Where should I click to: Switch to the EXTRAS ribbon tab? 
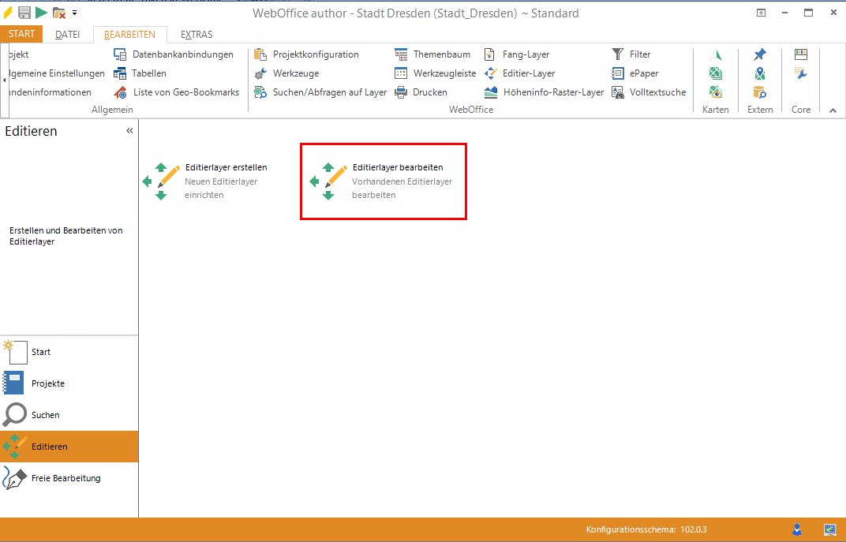point(197,35)
